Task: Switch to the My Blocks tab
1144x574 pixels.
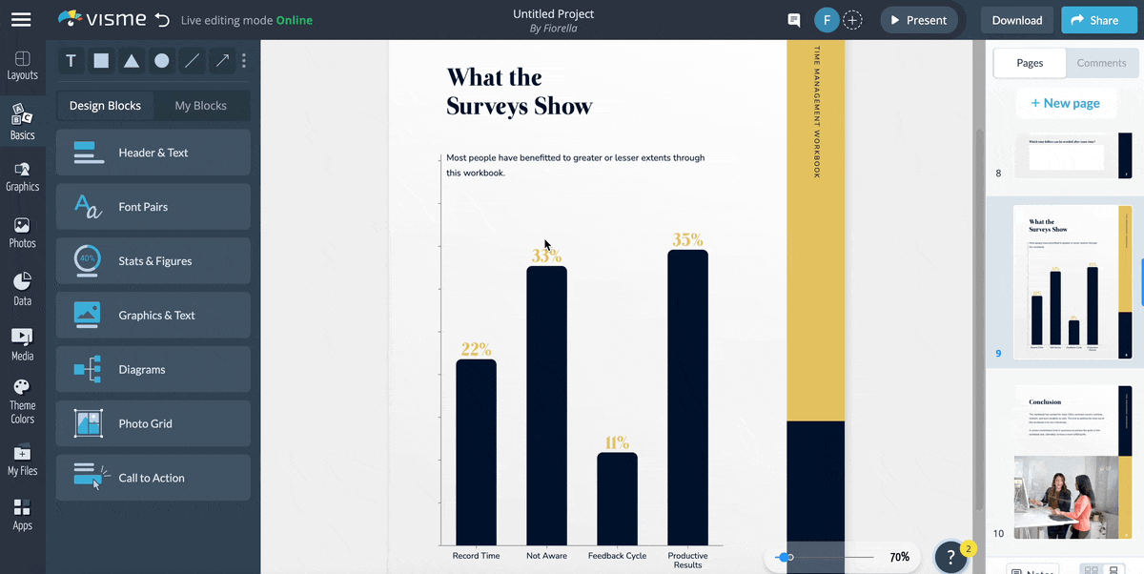Action: coord(201,105)
